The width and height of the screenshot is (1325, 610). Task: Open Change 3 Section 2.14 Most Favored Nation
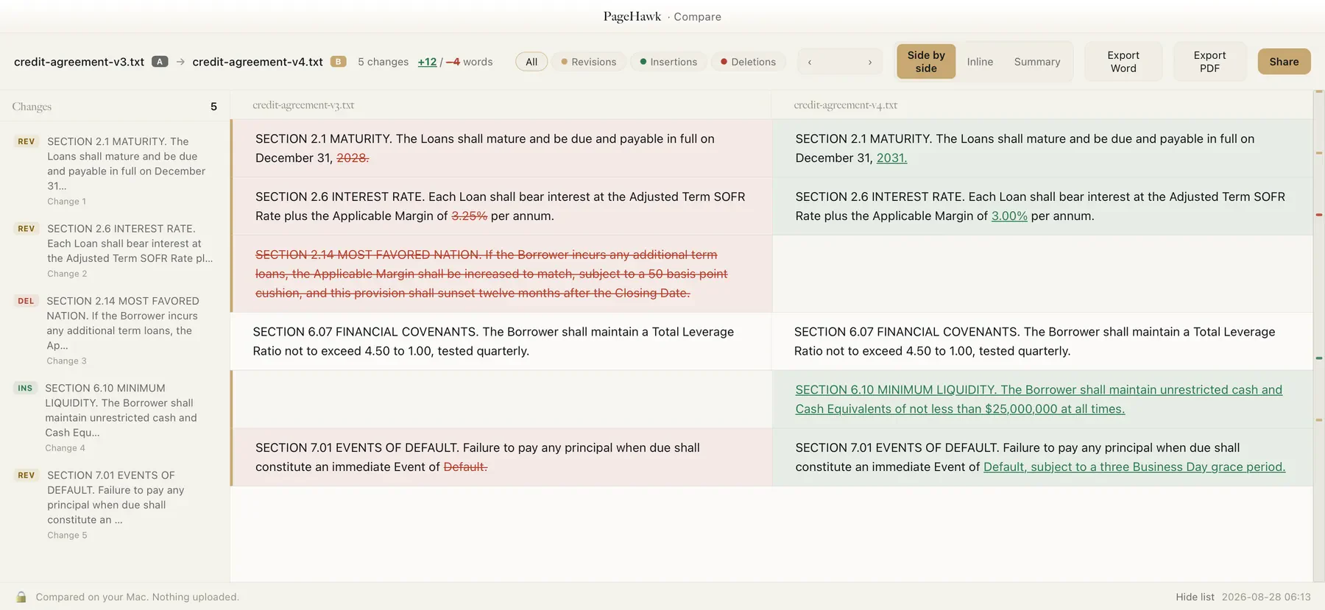[115, 330]
